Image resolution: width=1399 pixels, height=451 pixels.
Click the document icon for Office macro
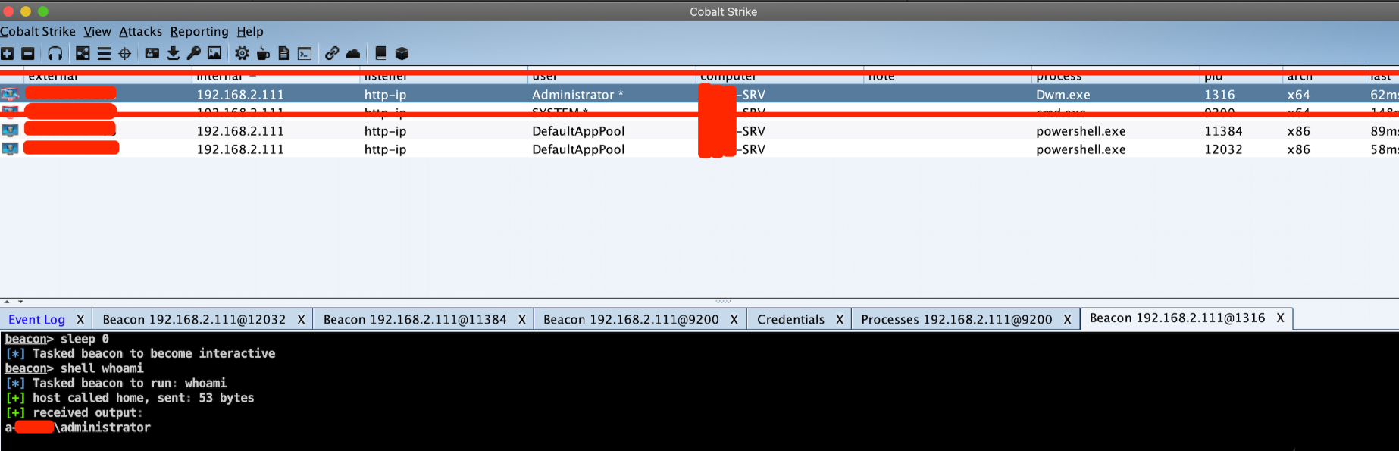283,53
